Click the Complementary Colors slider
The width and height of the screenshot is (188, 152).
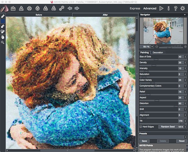163,89
